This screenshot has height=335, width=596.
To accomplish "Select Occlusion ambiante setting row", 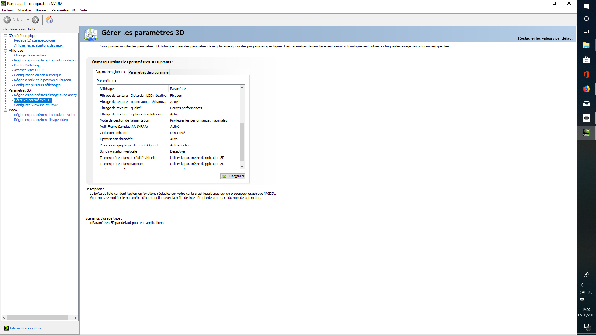I will click(x=169, y=133).
